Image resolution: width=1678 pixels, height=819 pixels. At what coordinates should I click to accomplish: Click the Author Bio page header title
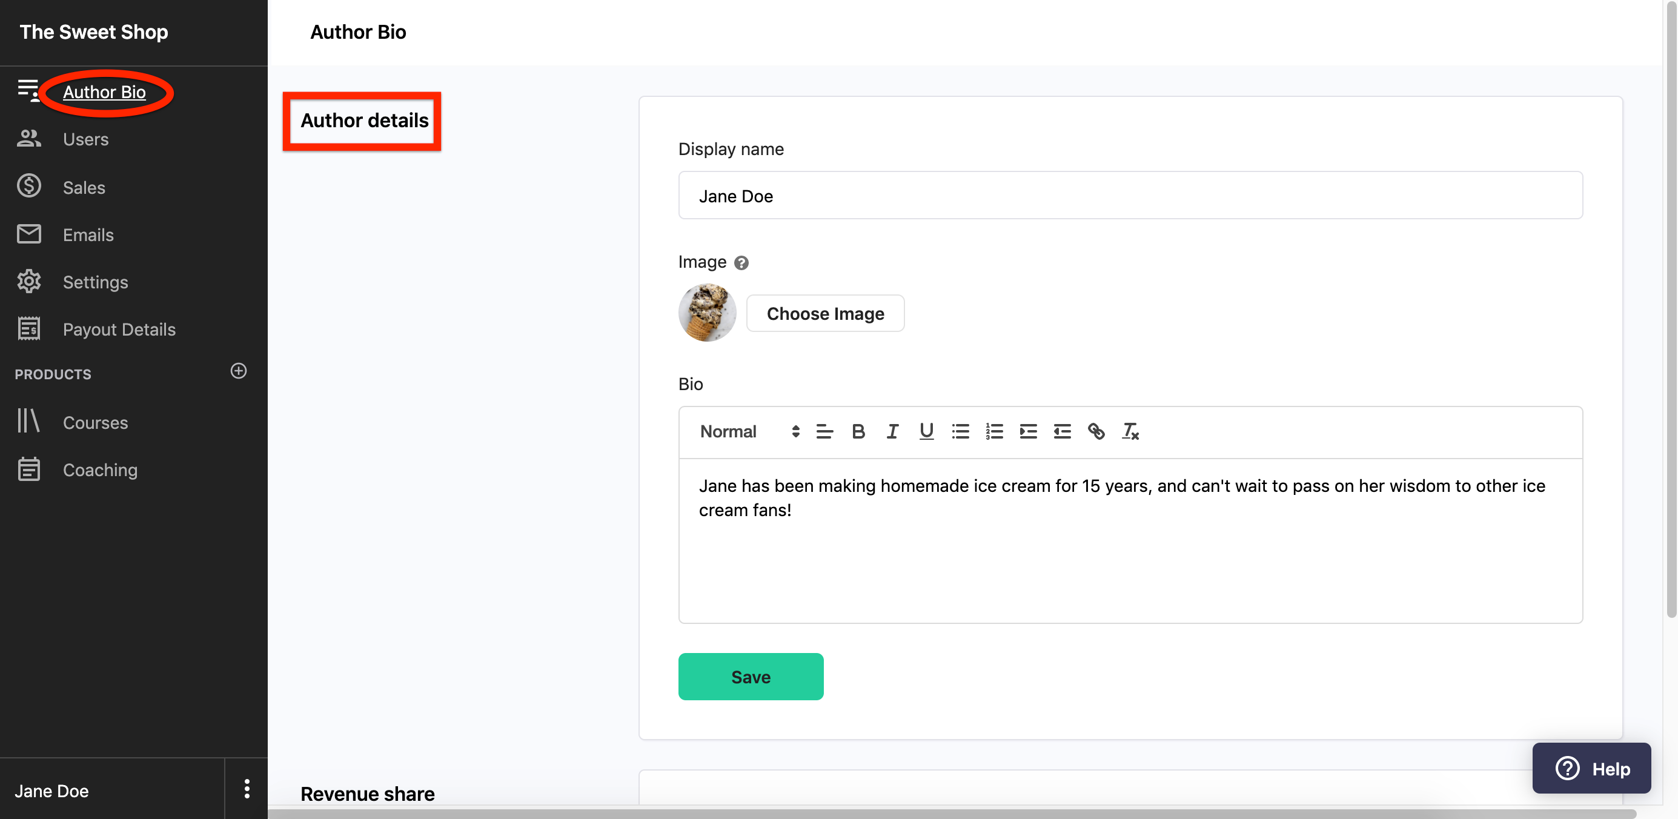coord(357,31)
